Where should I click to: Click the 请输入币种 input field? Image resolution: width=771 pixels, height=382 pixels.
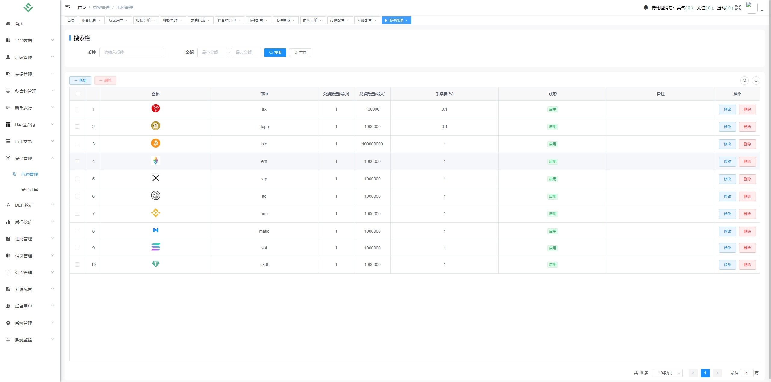tap(132, 52)
